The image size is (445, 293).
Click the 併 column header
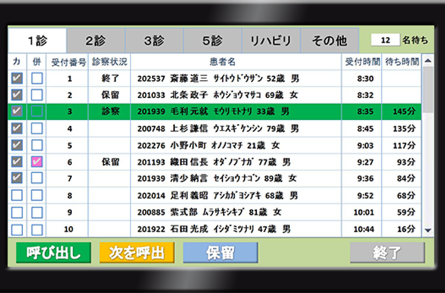(x=37, y=62)
